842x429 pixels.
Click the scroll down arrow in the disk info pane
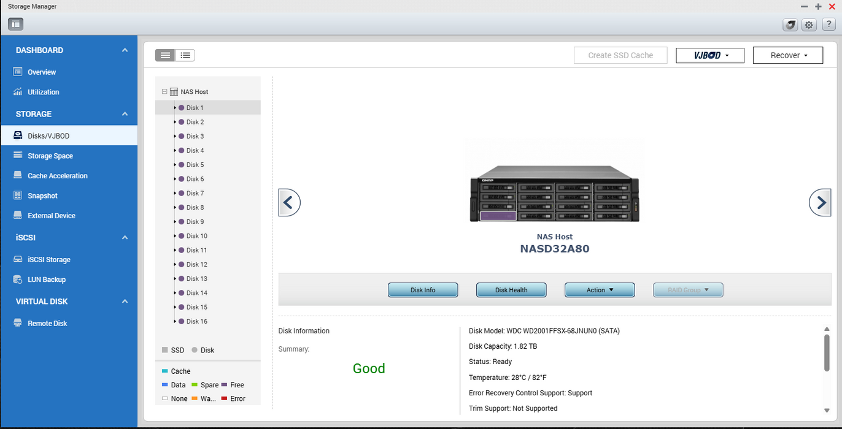point(827,411)
